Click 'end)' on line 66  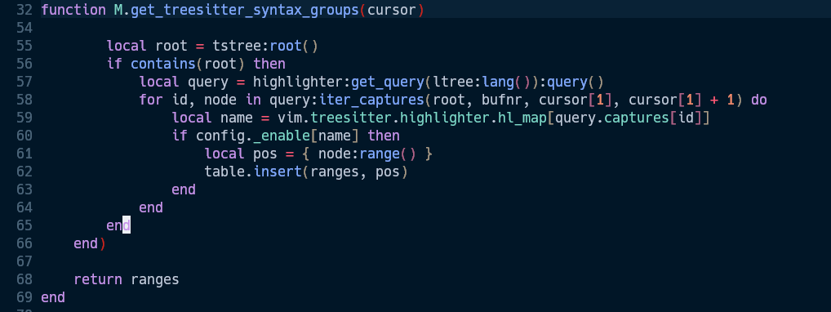point(90,243)
